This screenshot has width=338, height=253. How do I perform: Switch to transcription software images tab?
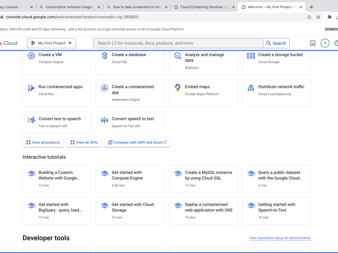click(69, 7)
